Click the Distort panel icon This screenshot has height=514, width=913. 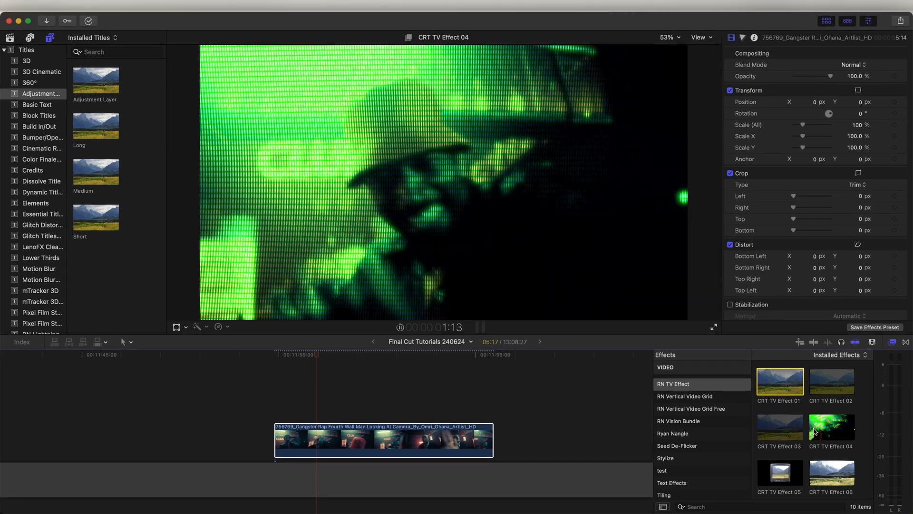[x=858, y=244]
